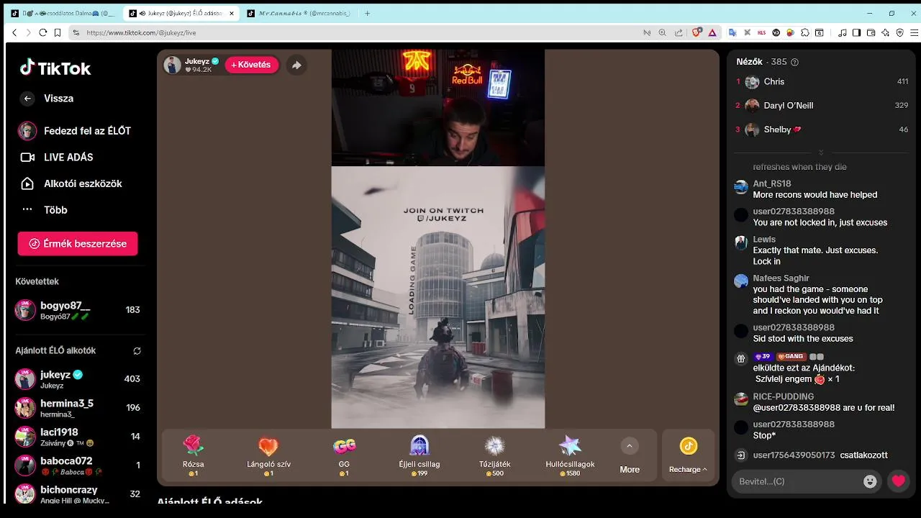Send the GG gift
Viewport: 921px width, 518px height.
344,455
